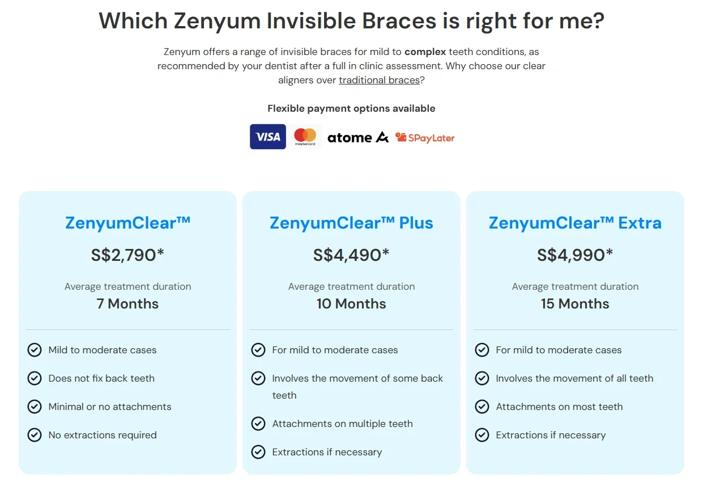Viewport: 703px width, 482px height.
Task: Click the '15 Months' treatment duration
Action: tap(575, 303)
